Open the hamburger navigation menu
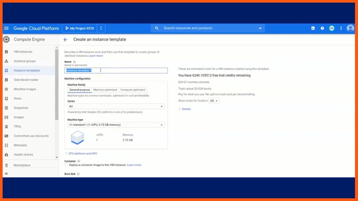The height and width of the screenshot is (201, 358). 6,28
